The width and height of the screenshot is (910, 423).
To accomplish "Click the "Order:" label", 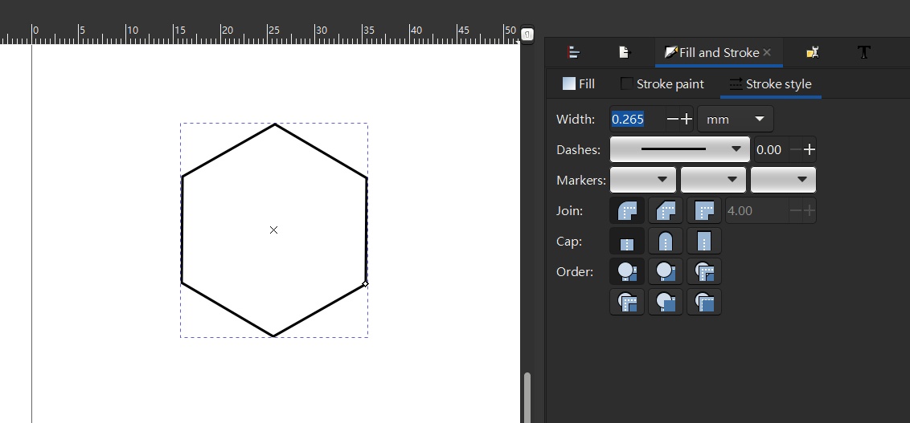I will [x=575, y=272].
